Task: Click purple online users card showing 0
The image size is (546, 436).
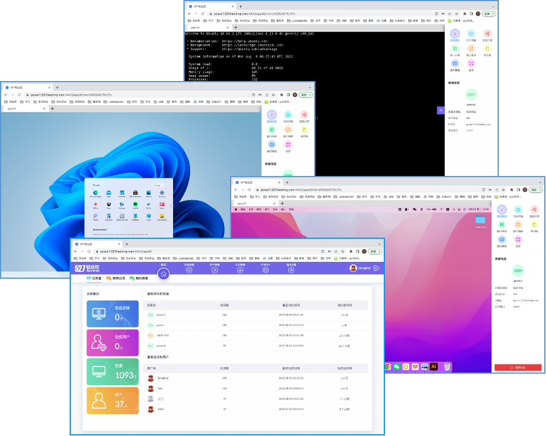Action: click(x=113, y=343)
